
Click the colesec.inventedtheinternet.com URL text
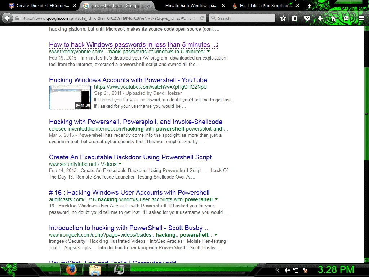point(138,129)
